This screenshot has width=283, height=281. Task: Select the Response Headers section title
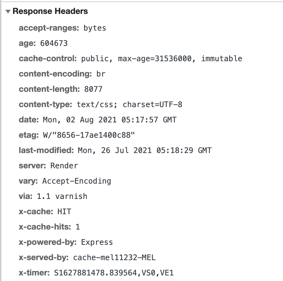point(50,11)
